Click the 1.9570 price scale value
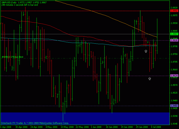 [174, 85]
